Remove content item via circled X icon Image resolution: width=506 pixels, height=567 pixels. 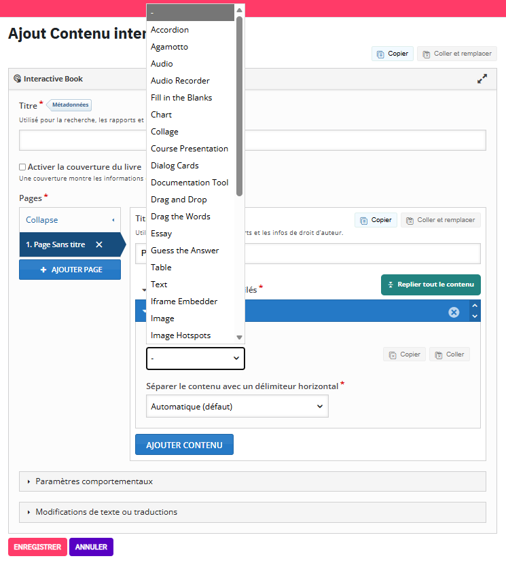[x=454, y=312]
